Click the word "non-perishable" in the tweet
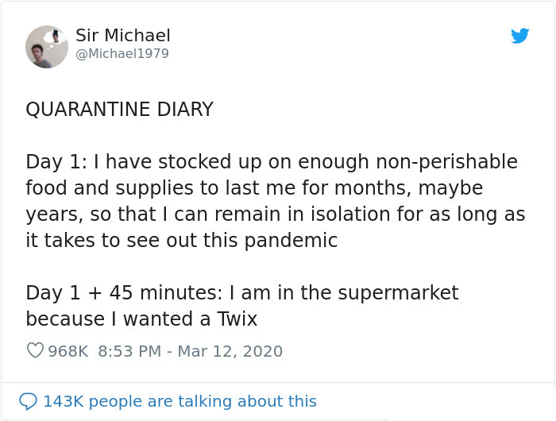Image resolution: width=556 pixels, height=421 pixels. [449, 162]
